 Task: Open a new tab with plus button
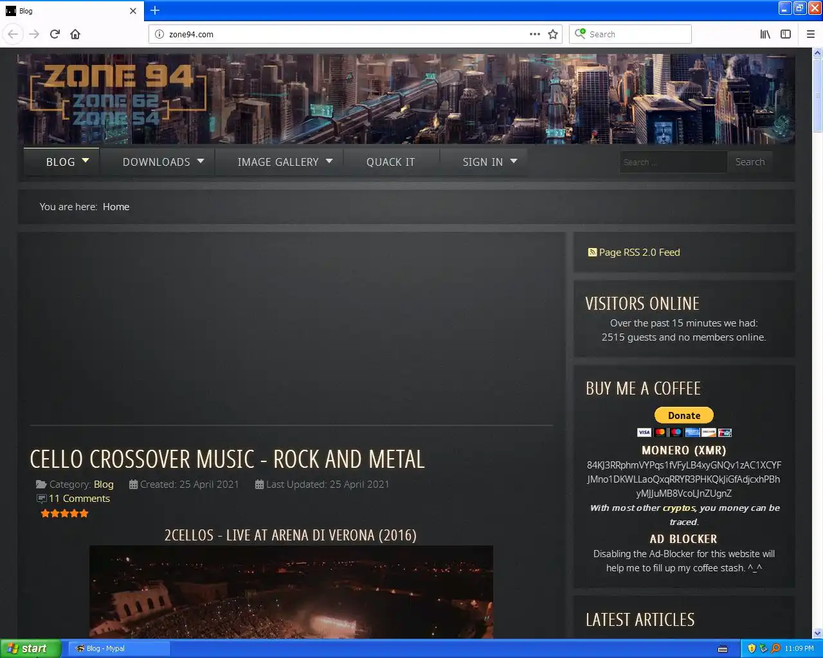click(155, 10)
